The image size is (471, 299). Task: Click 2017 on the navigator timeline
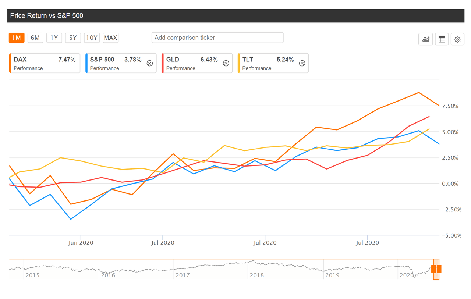pyautogui.click(x=183, y=275)
